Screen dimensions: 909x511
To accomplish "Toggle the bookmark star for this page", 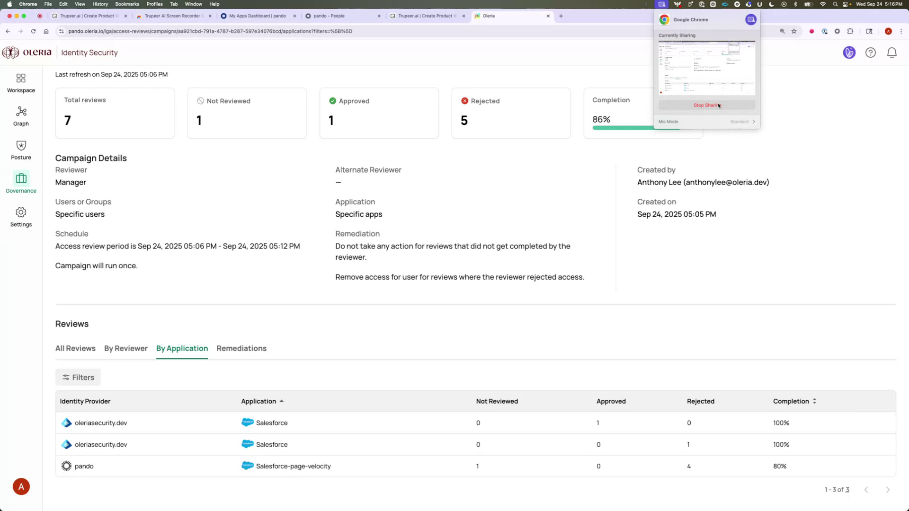I will 794,31.
